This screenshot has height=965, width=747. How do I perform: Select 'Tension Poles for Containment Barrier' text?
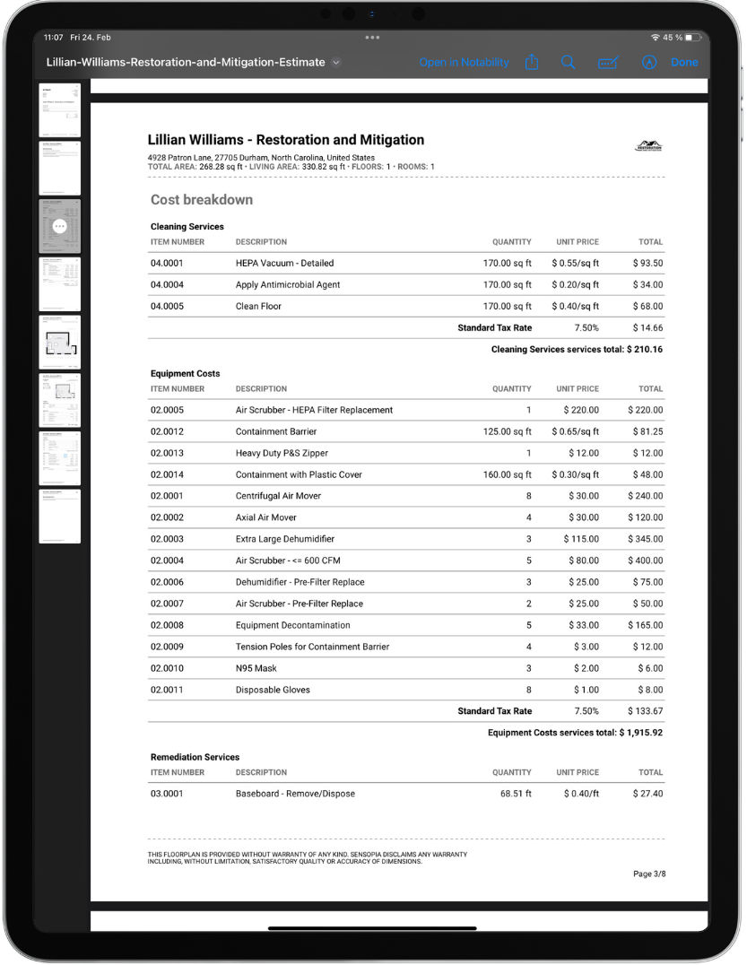[x=313, y=647]
